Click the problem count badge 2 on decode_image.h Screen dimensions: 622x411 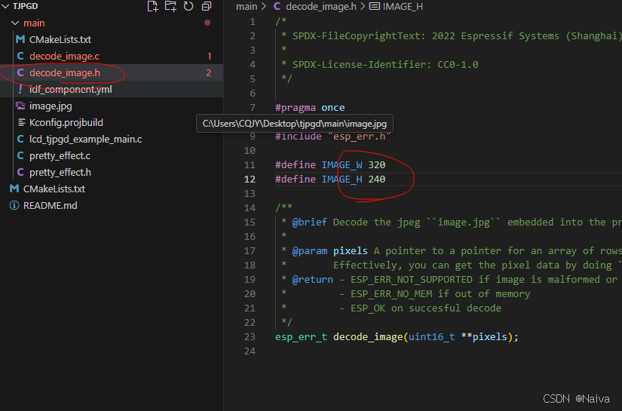coord(209,73)
